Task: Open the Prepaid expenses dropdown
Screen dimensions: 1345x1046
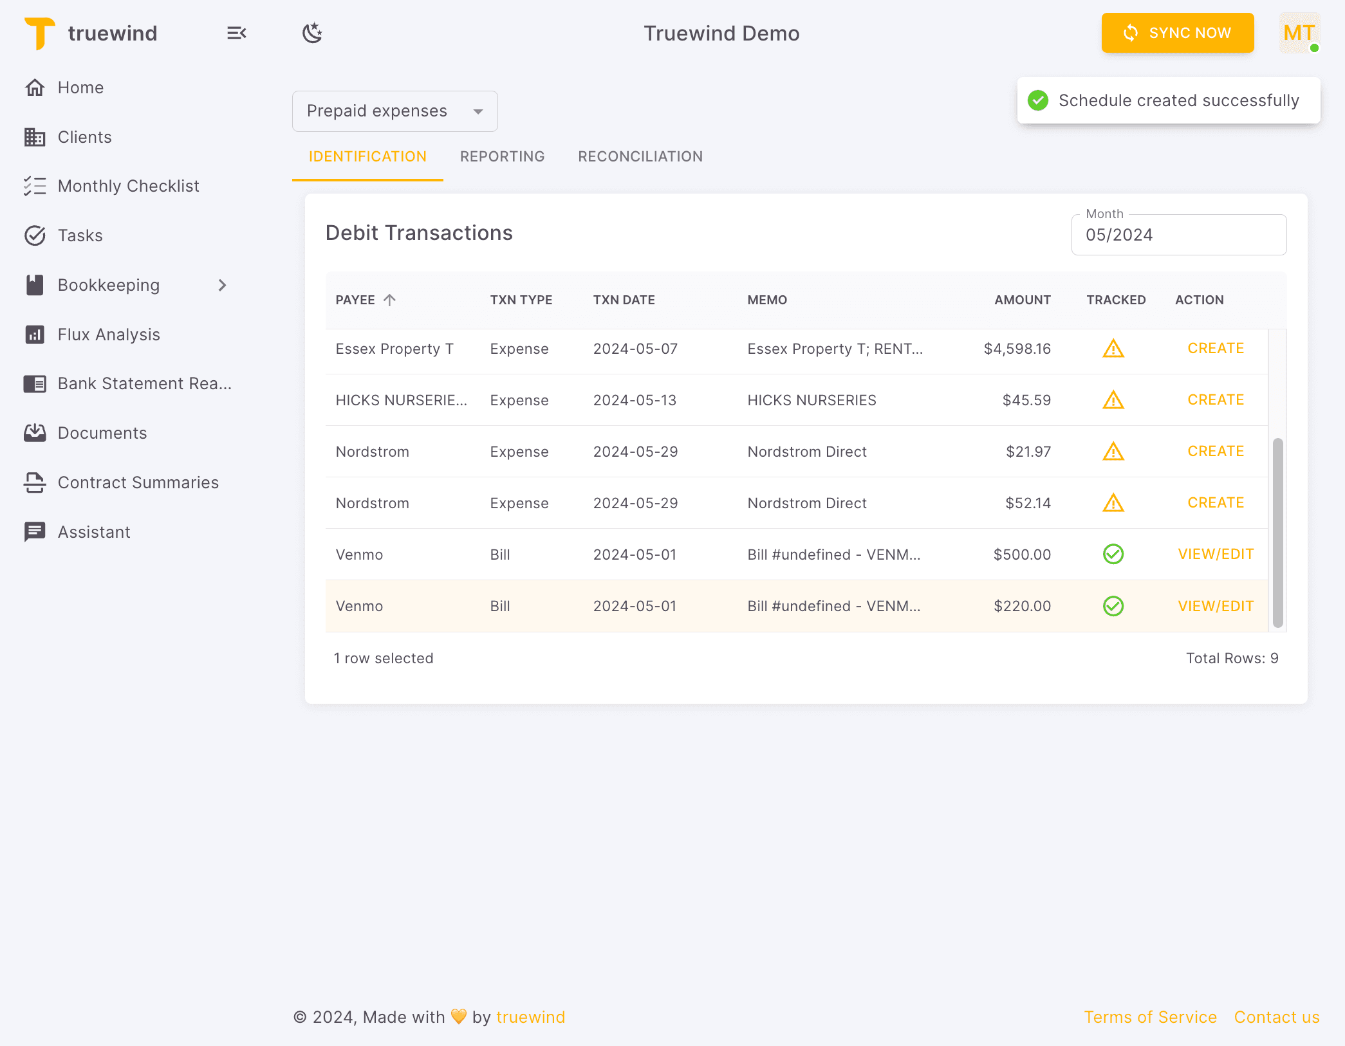Action: (394, 111)
